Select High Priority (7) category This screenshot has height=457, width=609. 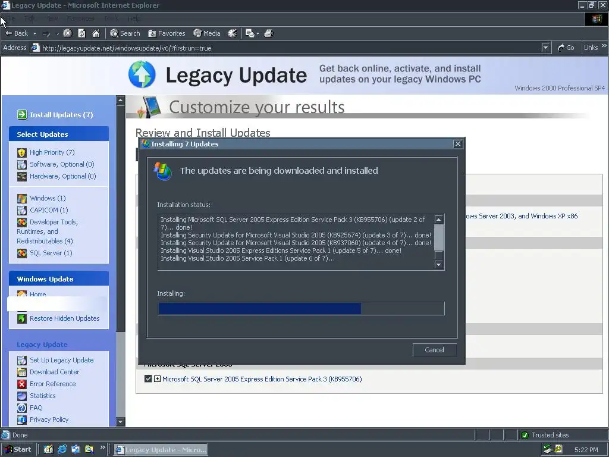pyautogui.click(x=52, y=152)
